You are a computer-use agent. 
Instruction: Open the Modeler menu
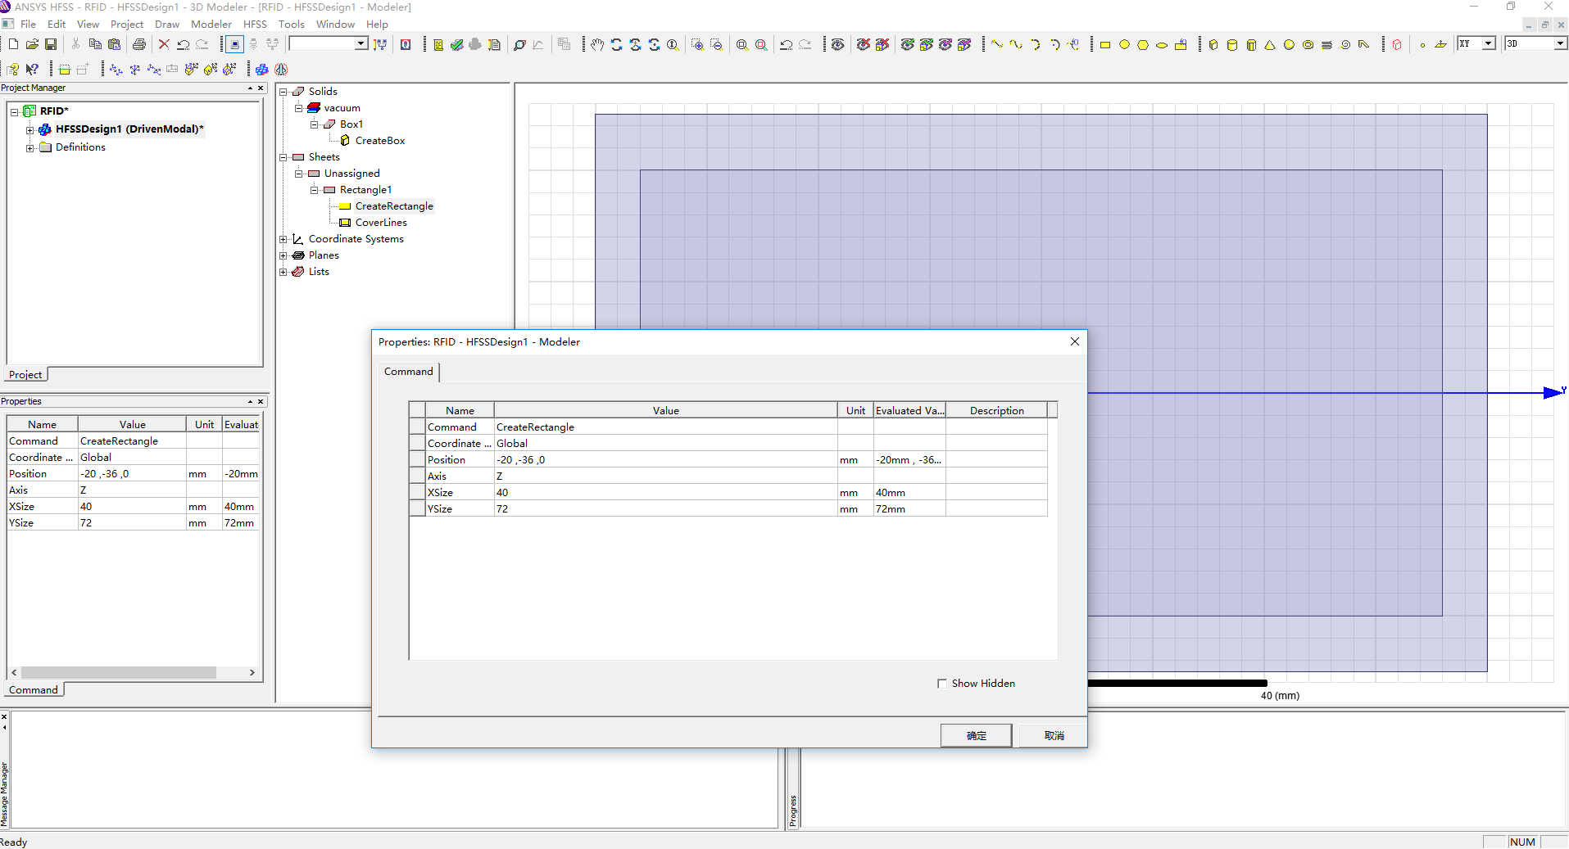(211, 24)
